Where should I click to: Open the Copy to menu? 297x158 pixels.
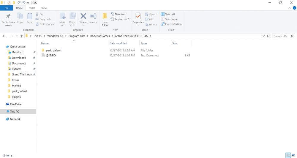pyautogui.click(x=72, y=20)
